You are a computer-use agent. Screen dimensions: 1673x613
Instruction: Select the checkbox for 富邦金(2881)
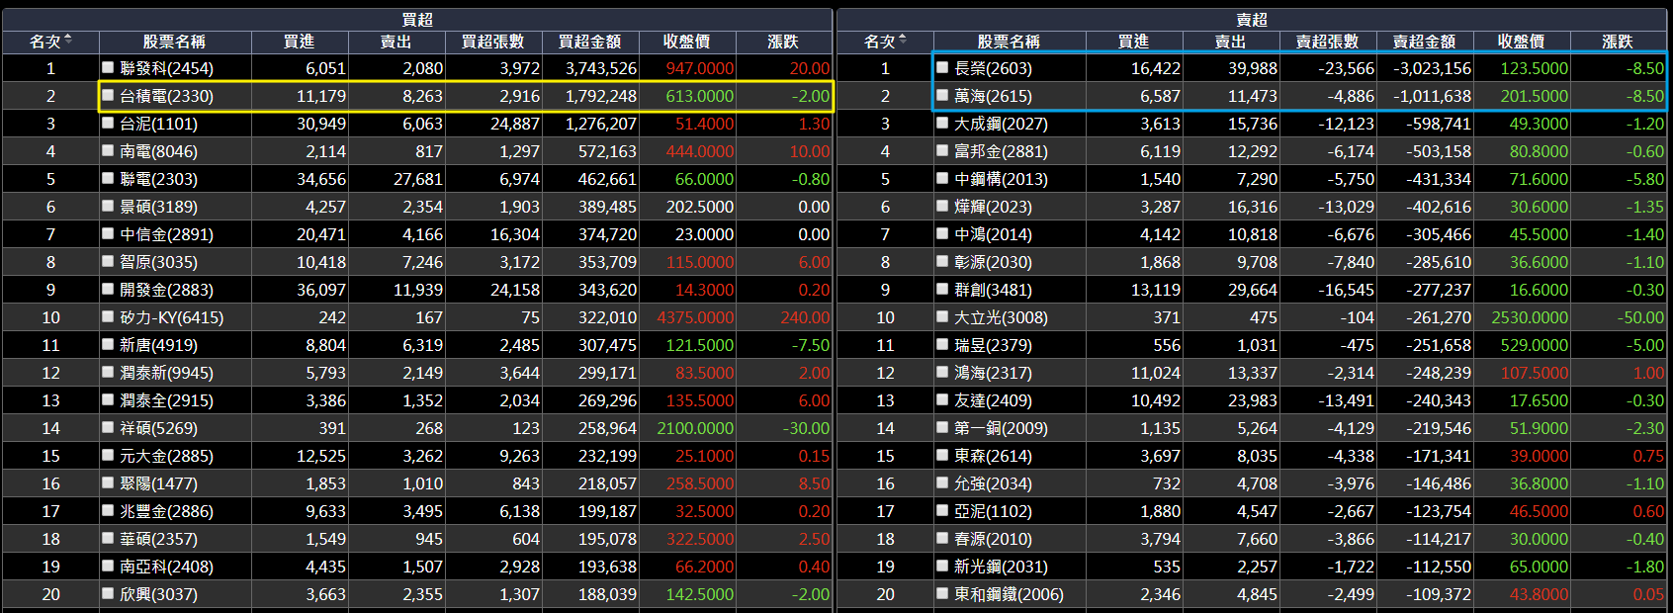click(942, 150)
